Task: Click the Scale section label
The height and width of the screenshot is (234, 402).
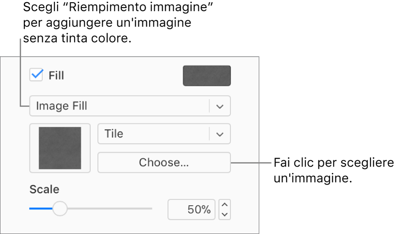Action: [45, 190]
